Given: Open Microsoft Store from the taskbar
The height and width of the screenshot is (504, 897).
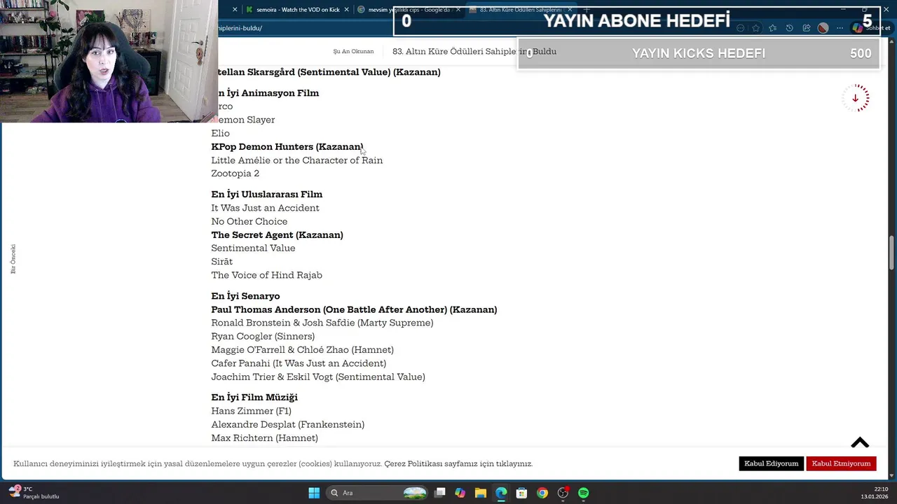Looking at the screenshot, I should tap(521, 493).
